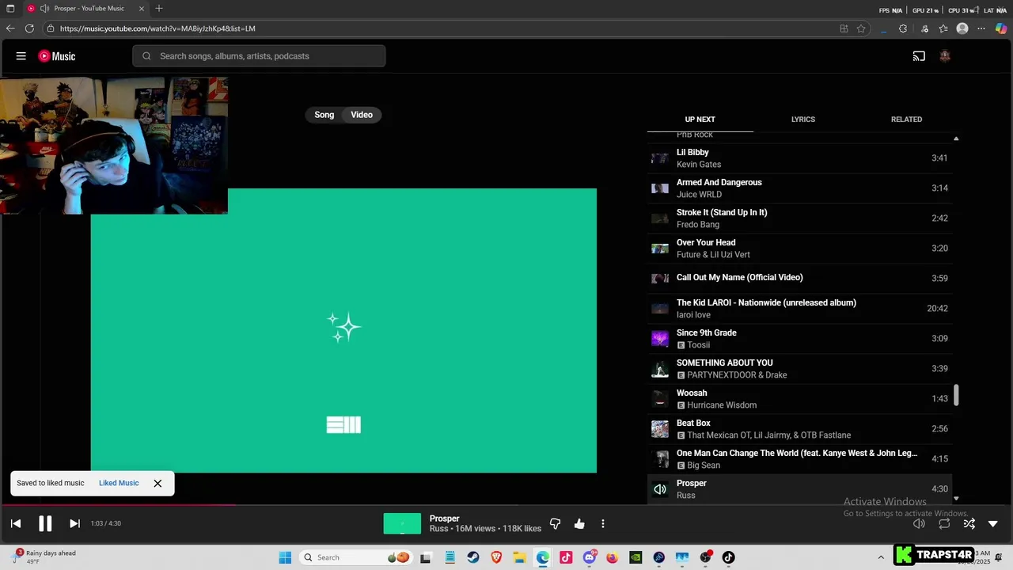1013x570 pixels.
Task: Switch player to Video mode
Action: 362,115
